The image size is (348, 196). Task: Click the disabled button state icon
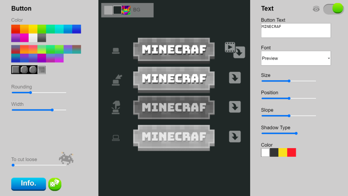pos(116,138)
